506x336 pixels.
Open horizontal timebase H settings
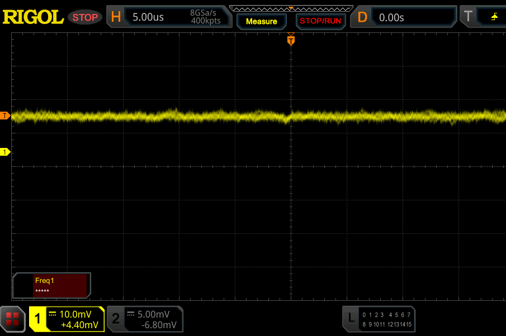(116, 17)
